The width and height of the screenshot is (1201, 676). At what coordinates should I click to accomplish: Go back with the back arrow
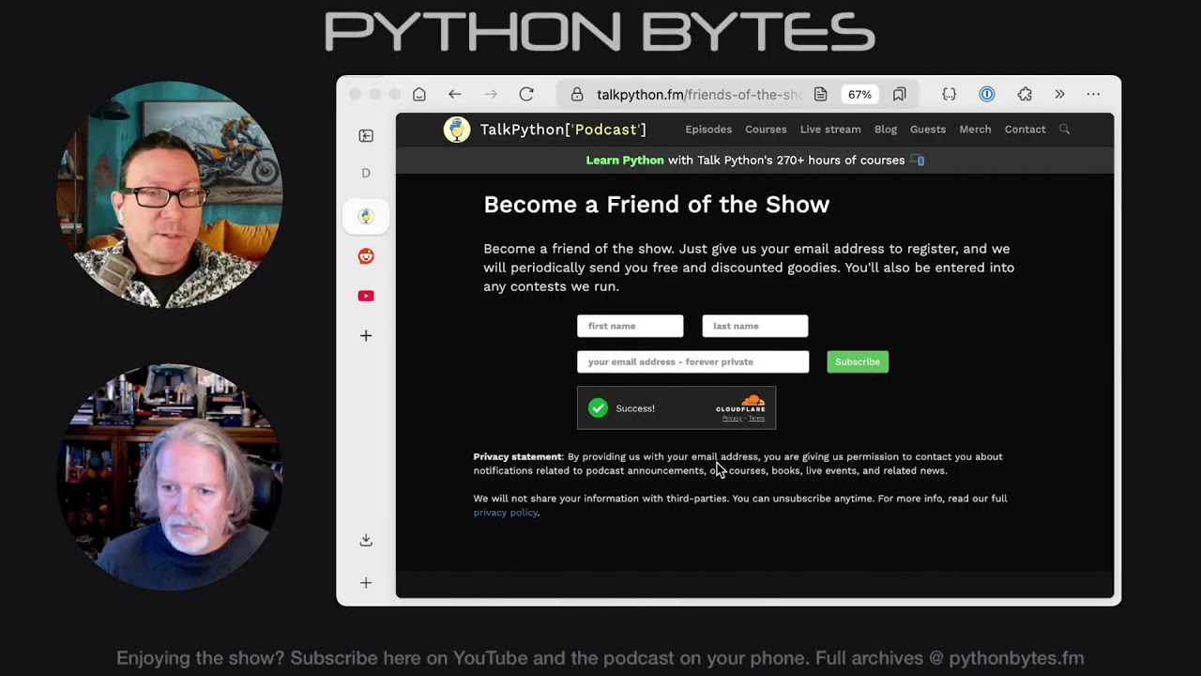tap(455, 94)
